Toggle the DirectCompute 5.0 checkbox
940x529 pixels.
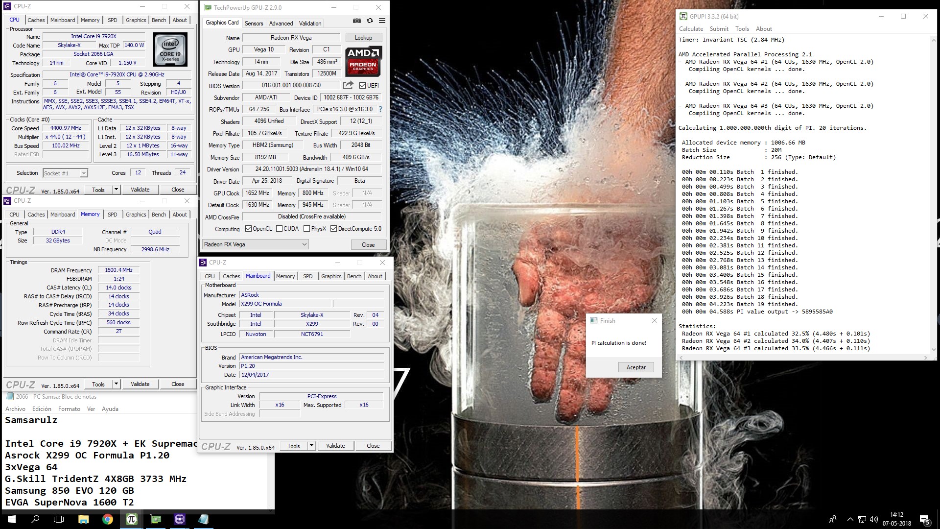(x=333, y=229)
